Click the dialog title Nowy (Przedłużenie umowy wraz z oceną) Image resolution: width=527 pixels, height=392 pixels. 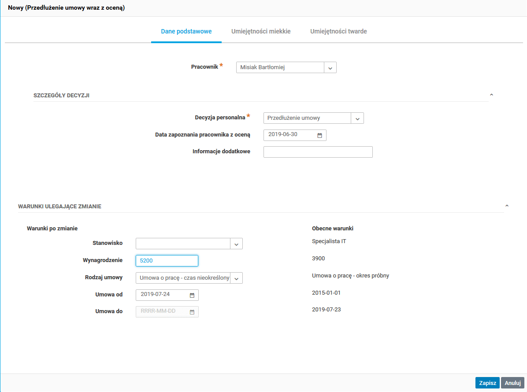tap(66, 8)
